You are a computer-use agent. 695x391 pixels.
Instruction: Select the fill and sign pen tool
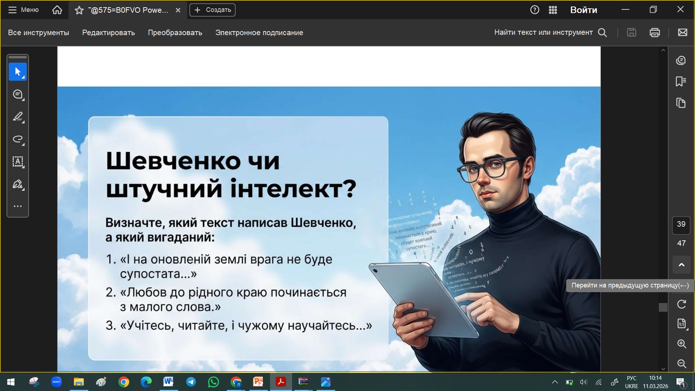pos(18,184)
